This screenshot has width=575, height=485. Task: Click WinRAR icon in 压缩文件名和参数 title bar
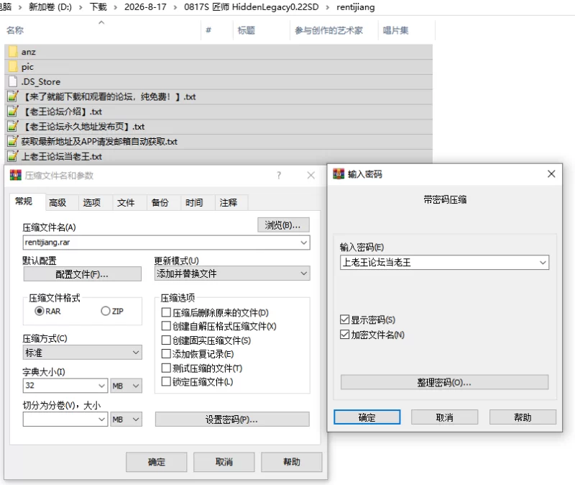(15, 175)
